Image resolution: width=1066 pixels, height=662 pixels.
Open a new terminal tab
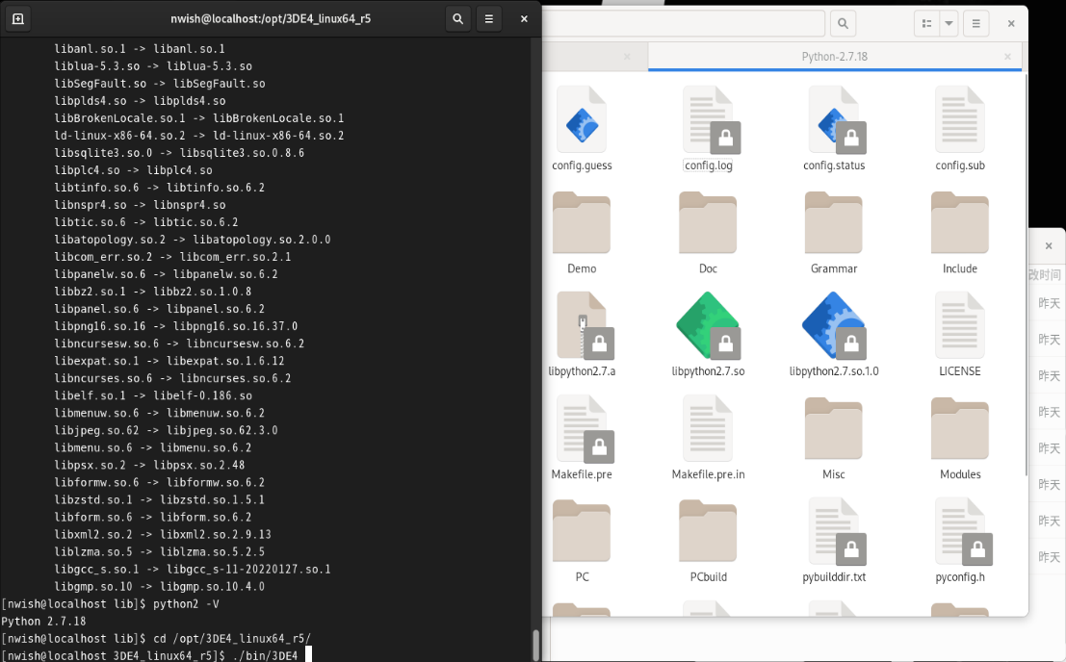point(17,18)
